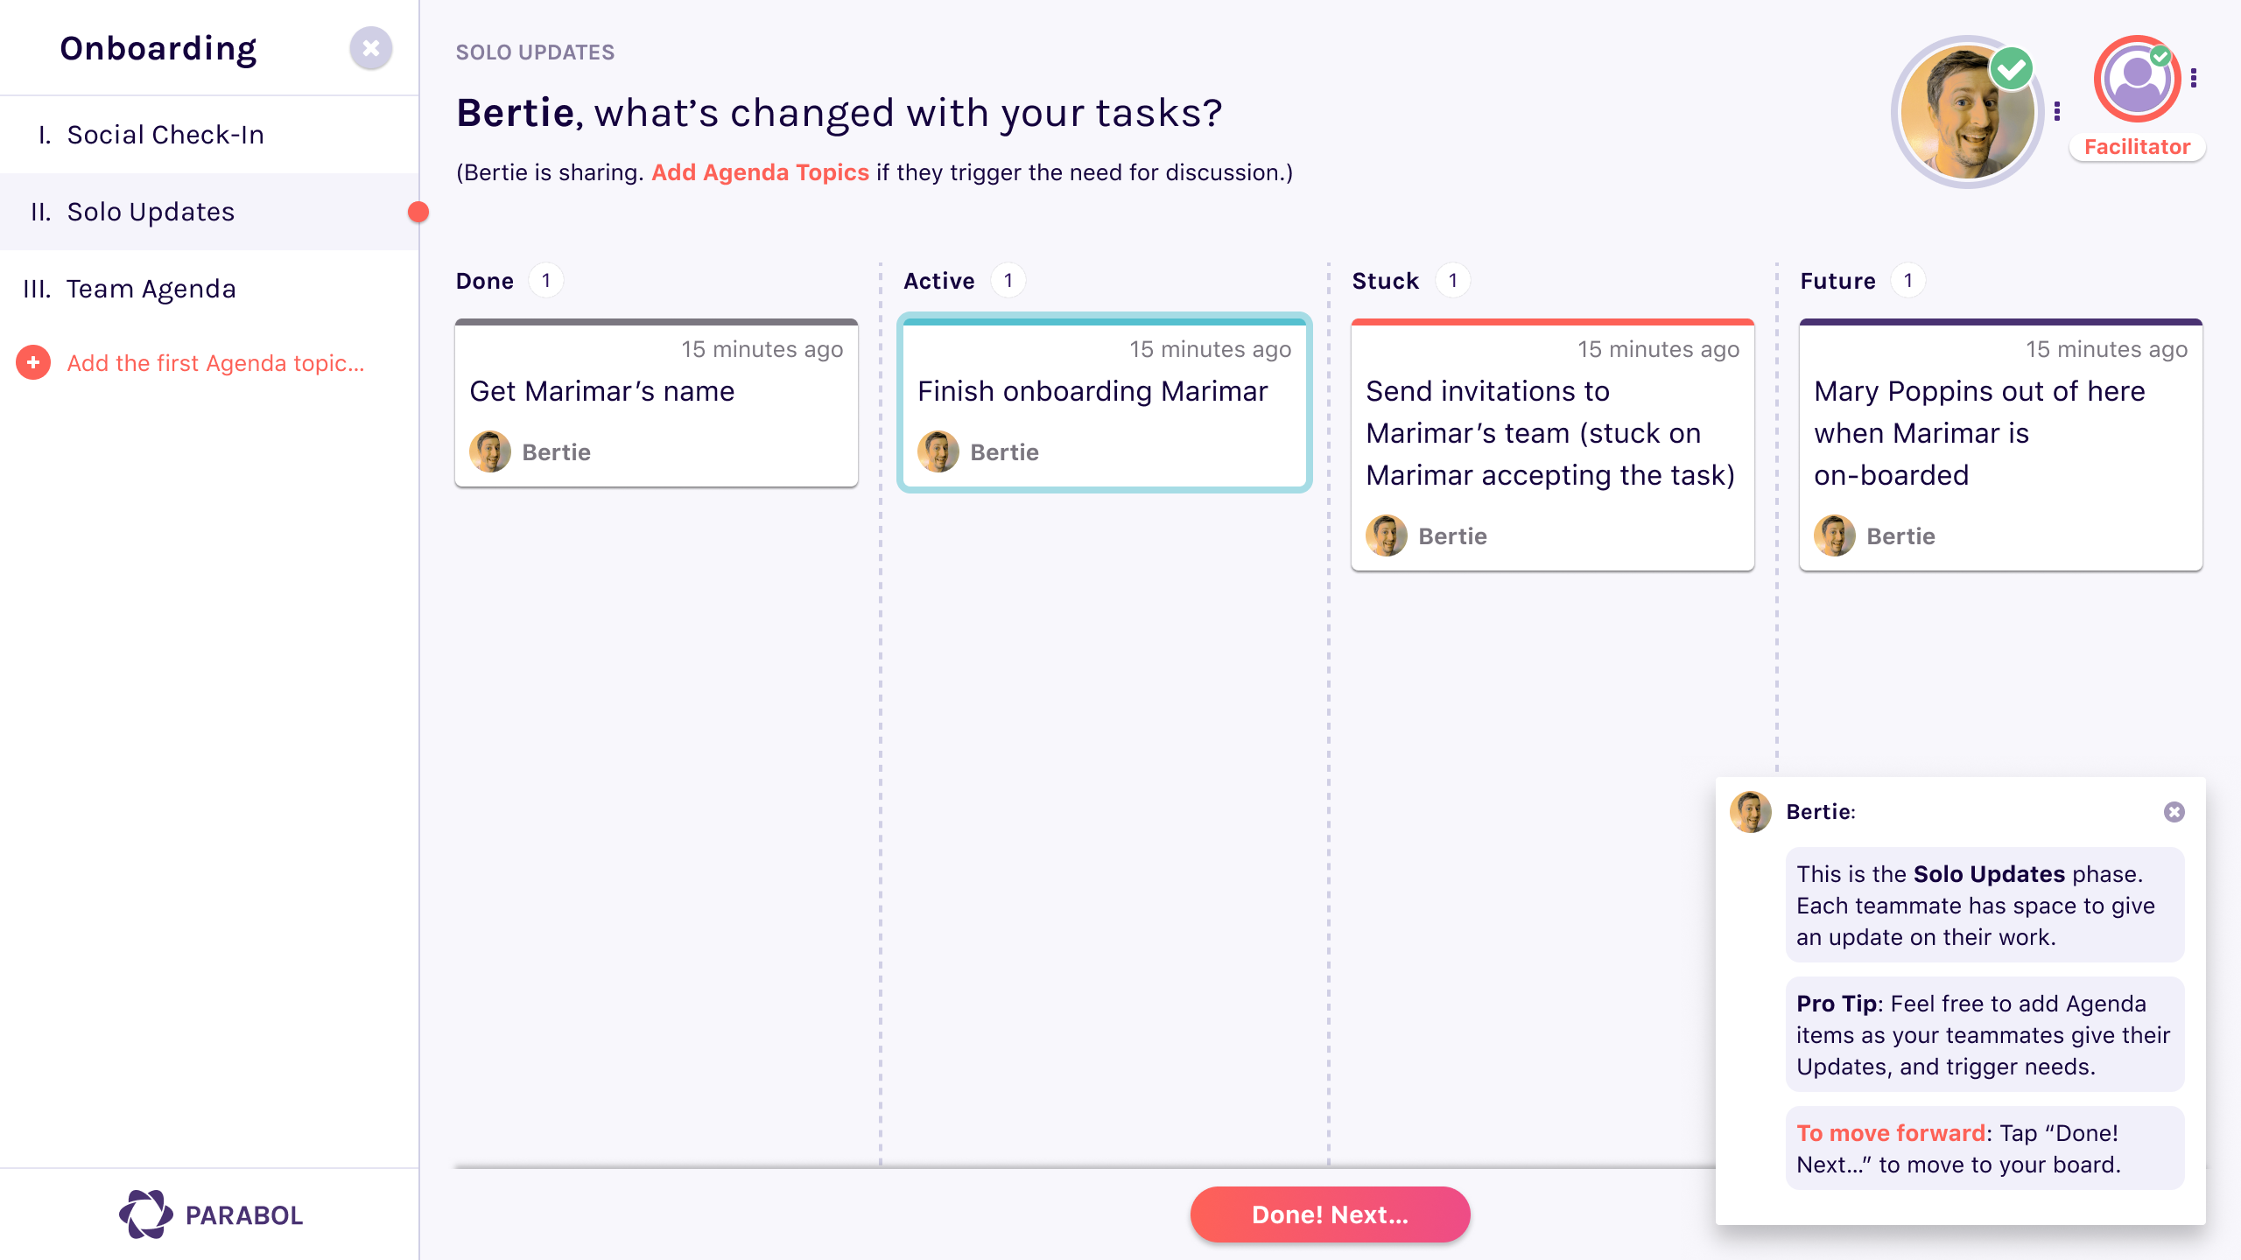Viewport: 2241px width, 1260px height.
Task: Click the Add Agenda Topics link
Action: click(x=758, y=172)
